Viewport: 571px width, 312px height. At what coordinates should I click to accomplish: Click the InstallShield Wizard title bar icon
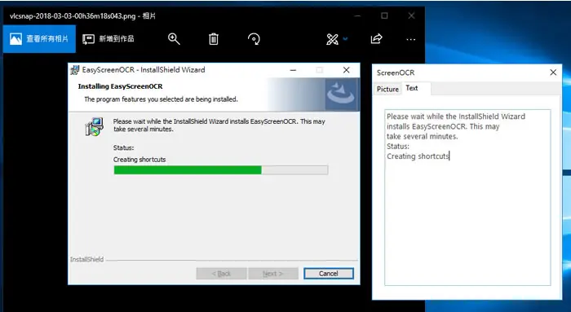pos(75,70)
